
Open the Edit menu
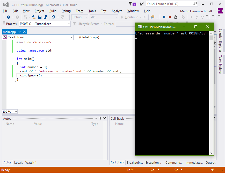click(x=15, y=11)
